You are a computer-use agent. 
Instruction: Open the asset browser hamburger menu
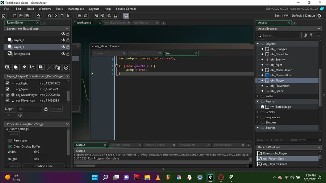(319, 35)
